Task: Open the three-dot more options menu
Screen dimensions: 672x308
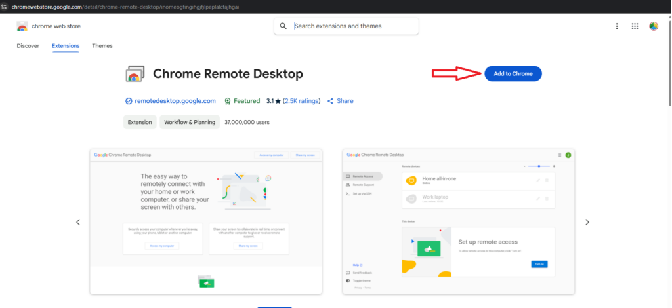Action: click(617, 26)
